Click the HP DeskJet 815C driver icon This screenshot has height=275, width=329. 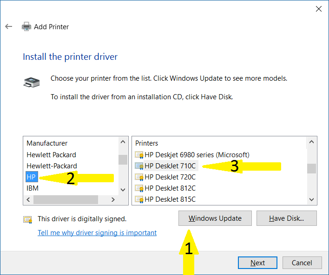click(x=139, y=199)
